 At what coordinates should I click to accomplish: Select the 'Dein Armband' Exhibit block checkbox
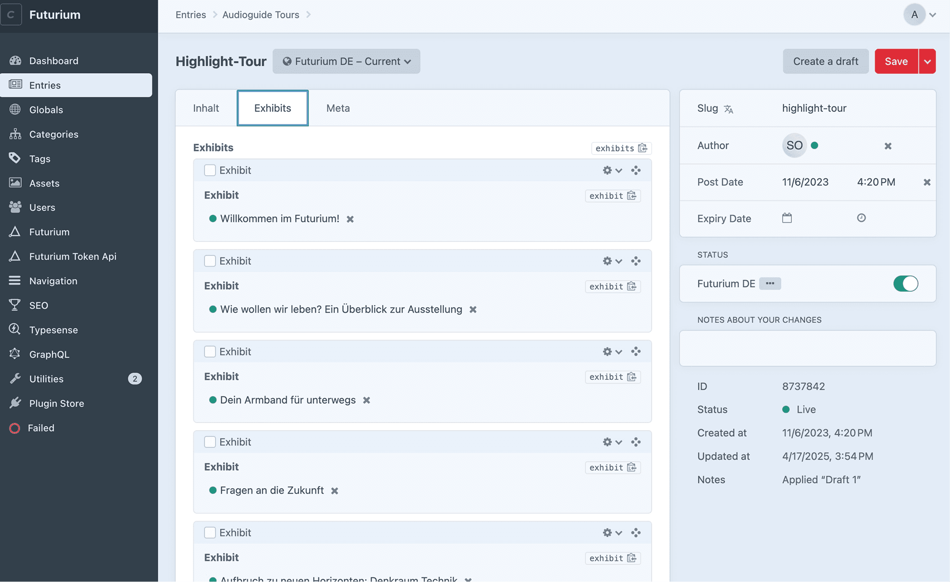pos(210,351)
